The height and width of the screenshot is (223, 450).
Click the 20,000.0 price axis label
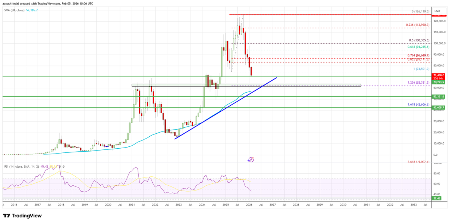coord(439,133)
